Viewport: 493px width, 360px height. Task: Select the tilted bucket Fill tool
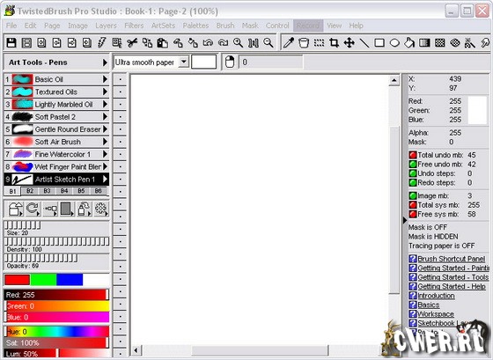(409, 43)
